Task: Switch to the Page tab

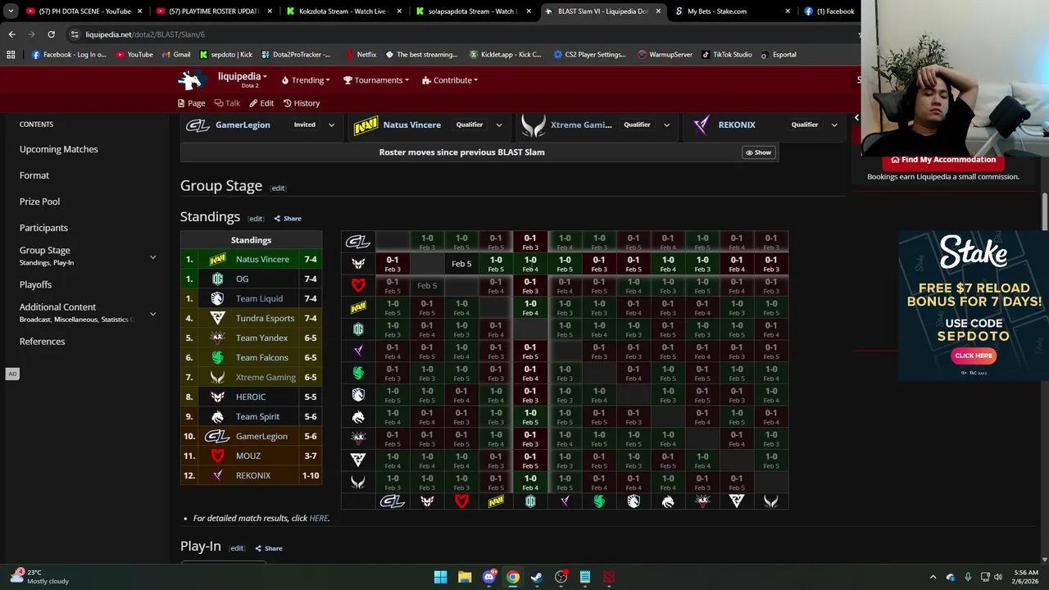Action: pyautogui.click(x=191, y=103)
